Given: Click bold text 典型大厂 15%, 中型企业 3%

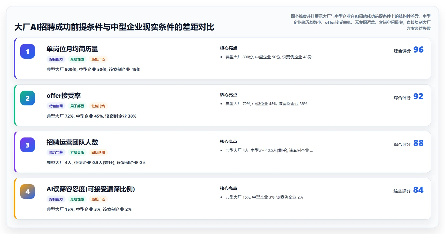Looking at the screenshot, I should click(89, 209).
